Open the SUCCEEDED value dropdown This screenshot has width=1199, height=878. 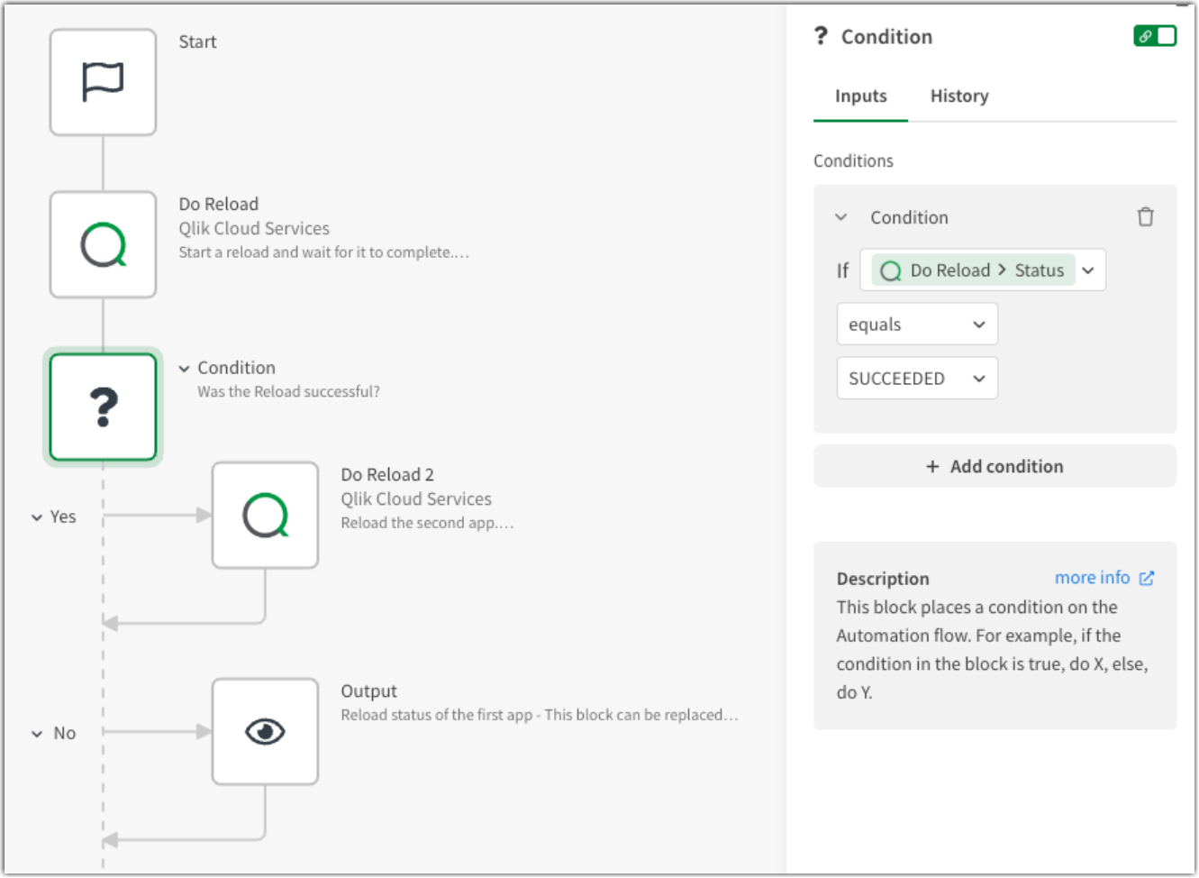click(917, 379)
